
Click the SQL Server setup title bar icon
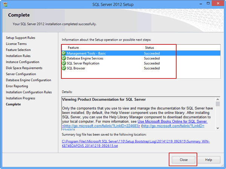(x=6, y=5)
